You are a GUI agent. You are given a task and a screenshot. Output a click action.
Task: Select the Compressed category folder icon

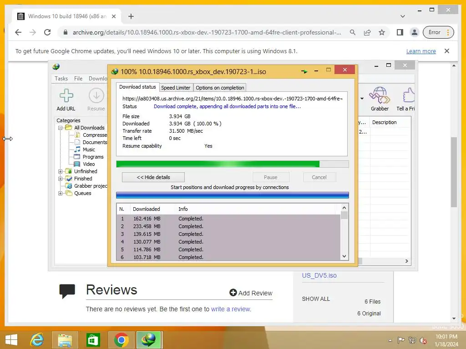(77, 135)
